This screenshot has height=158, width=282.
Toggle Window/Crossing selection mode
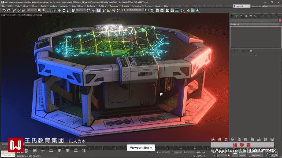(54, 11)
